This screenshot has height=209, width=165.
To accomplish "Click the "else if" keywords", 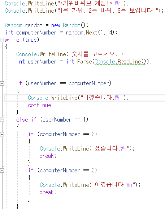I will (26, 120).
